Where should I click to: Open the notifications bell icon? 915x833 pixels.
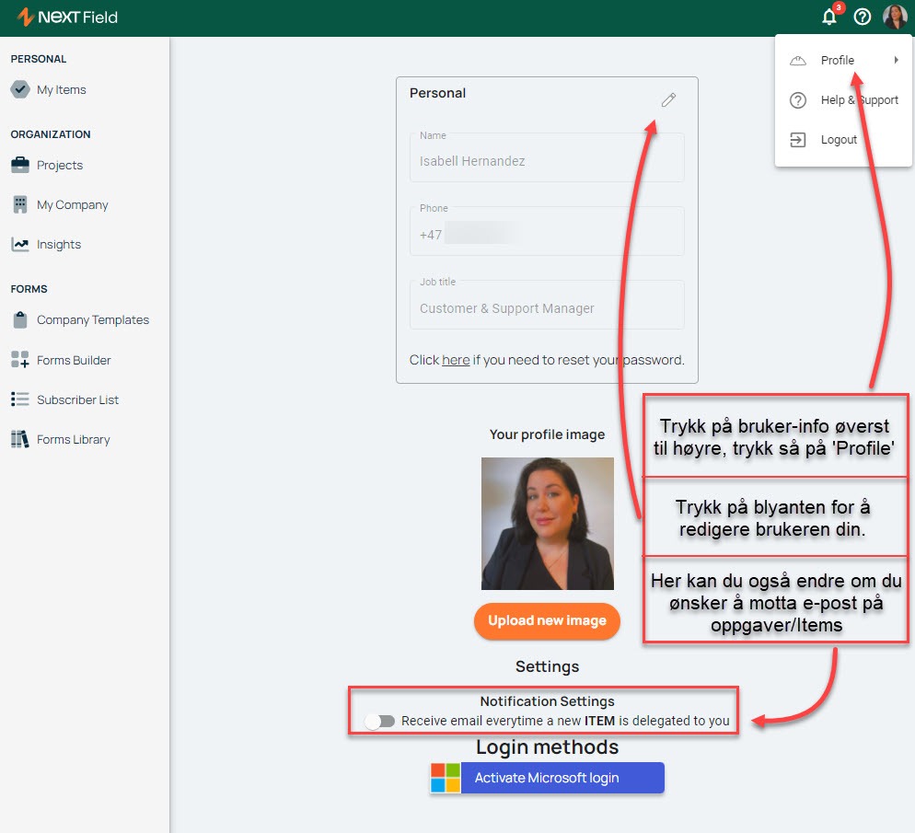click(x=829, y=17)
